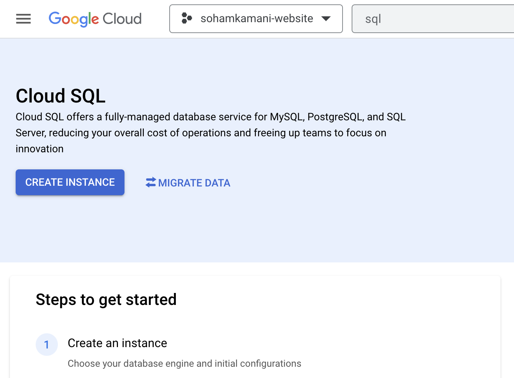Follow the MIGRATE DATA link
This screenshot has height=378, width=514.
coord(194,183)
